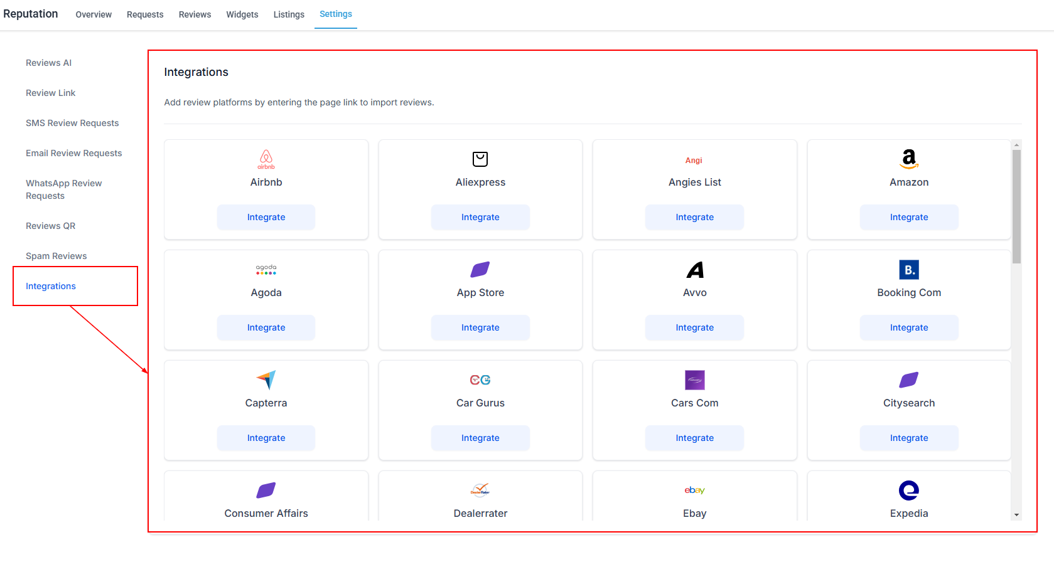Click the Avvo logo icon
The width and height of the screenshot is (1054, 562).
click(x=694, y=270)
